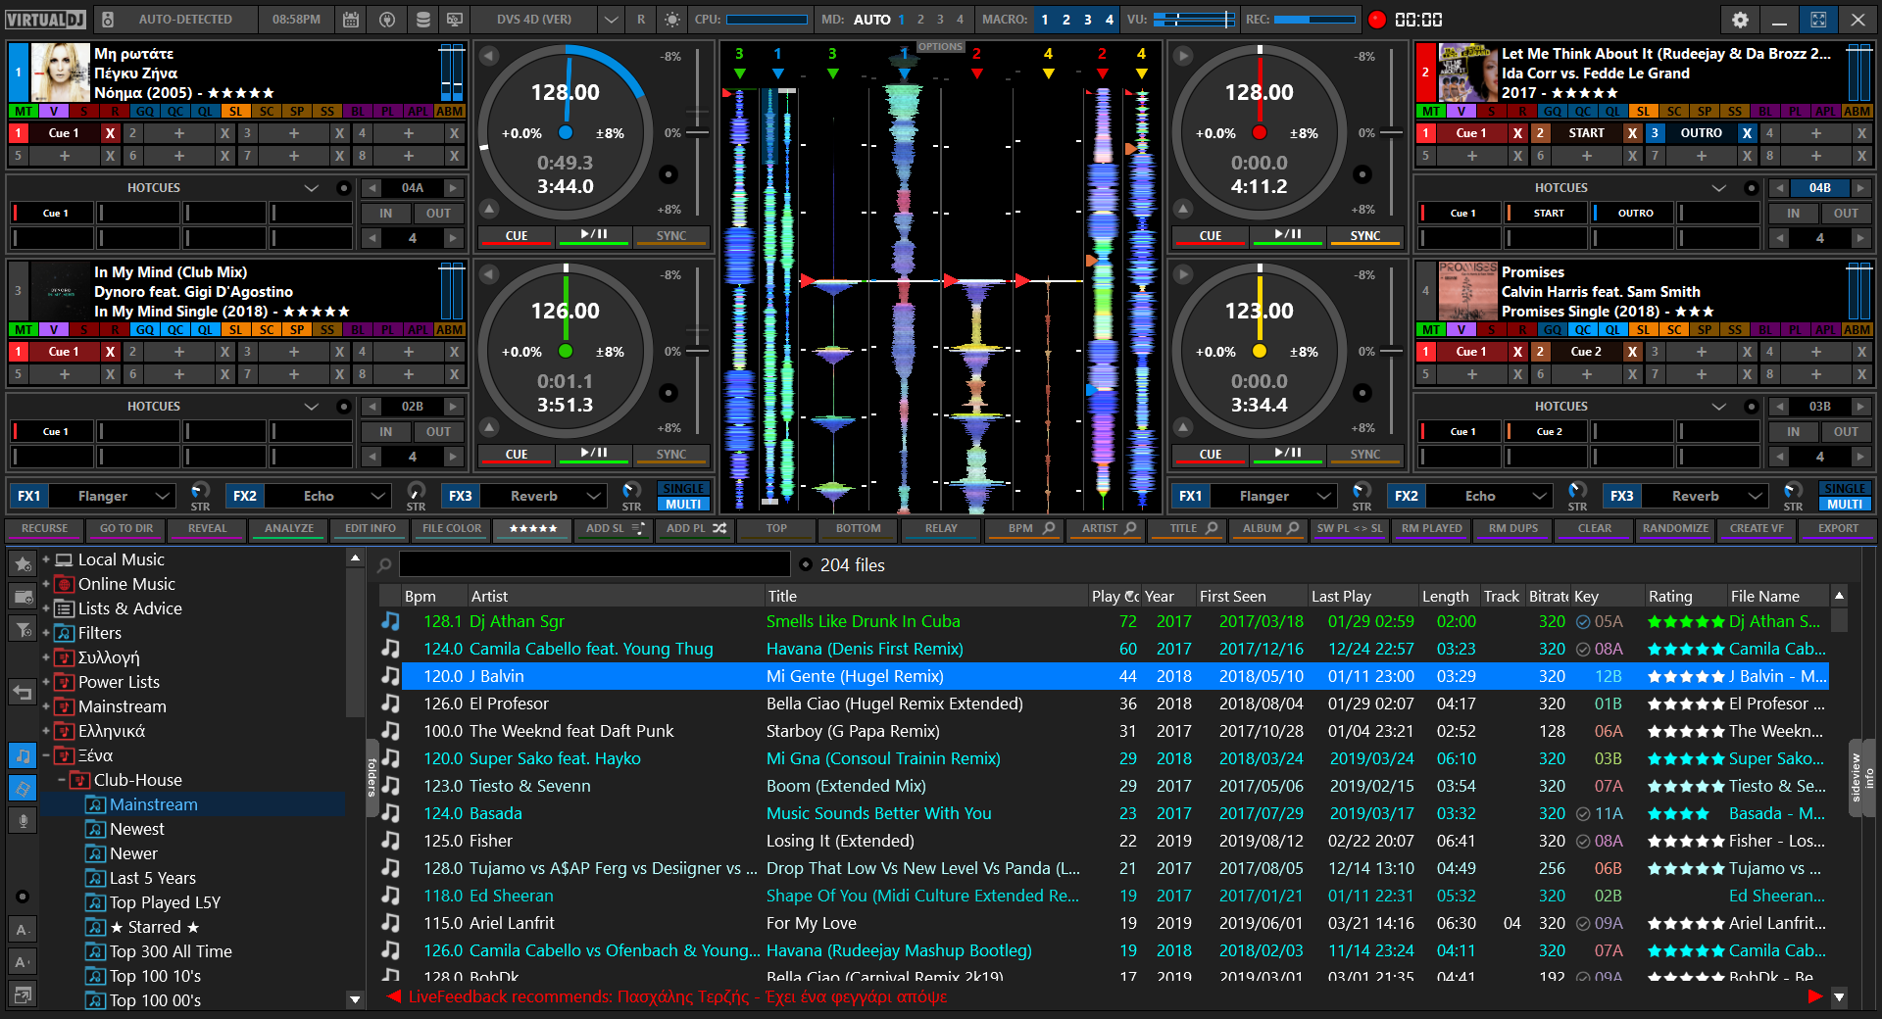Image resolution: width=1882 pixels, height=1019 pixels.
Task: Toggle loop OUT on deck 2
Action: (1846, 213)
